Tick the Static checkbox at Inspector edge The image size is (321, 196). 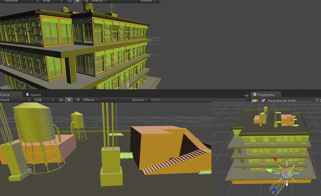[x=317, y=101]
